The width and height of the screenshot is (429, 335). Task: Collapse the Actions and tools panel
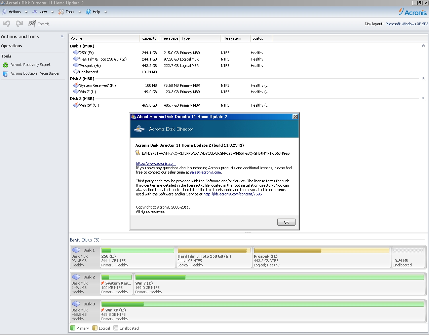tap(62, 36)
